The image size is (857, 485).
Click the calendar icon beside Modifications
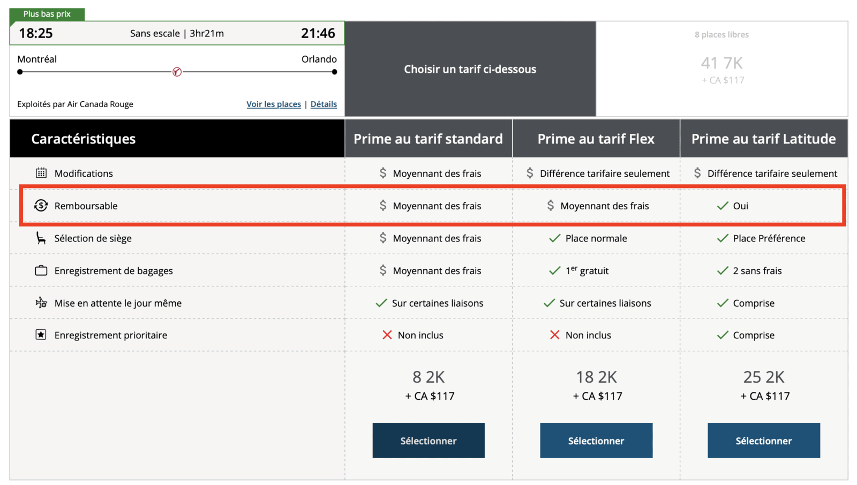click(x=41, y=173)
